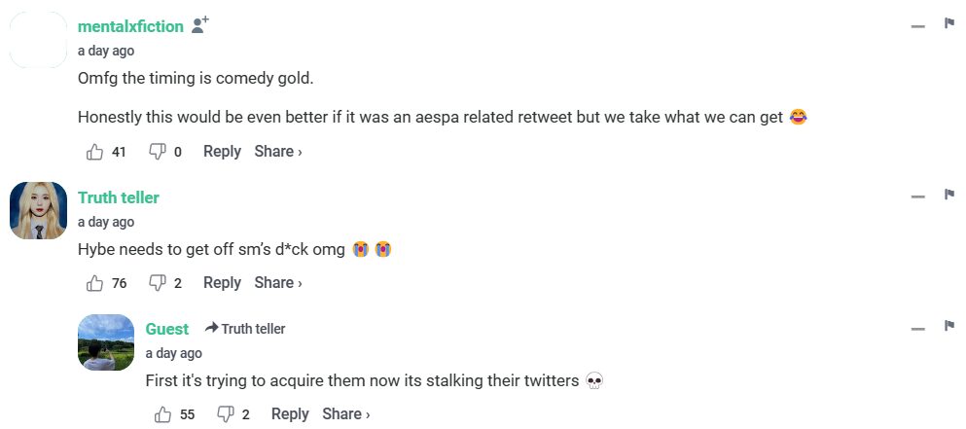Collapse mentalxfiction's comment thread

[x=917, y=26]
